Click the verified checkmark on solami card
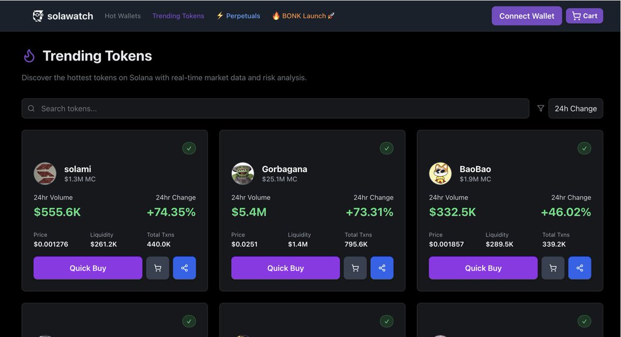Viewport: 621px width, 337px height. (189, 148)
